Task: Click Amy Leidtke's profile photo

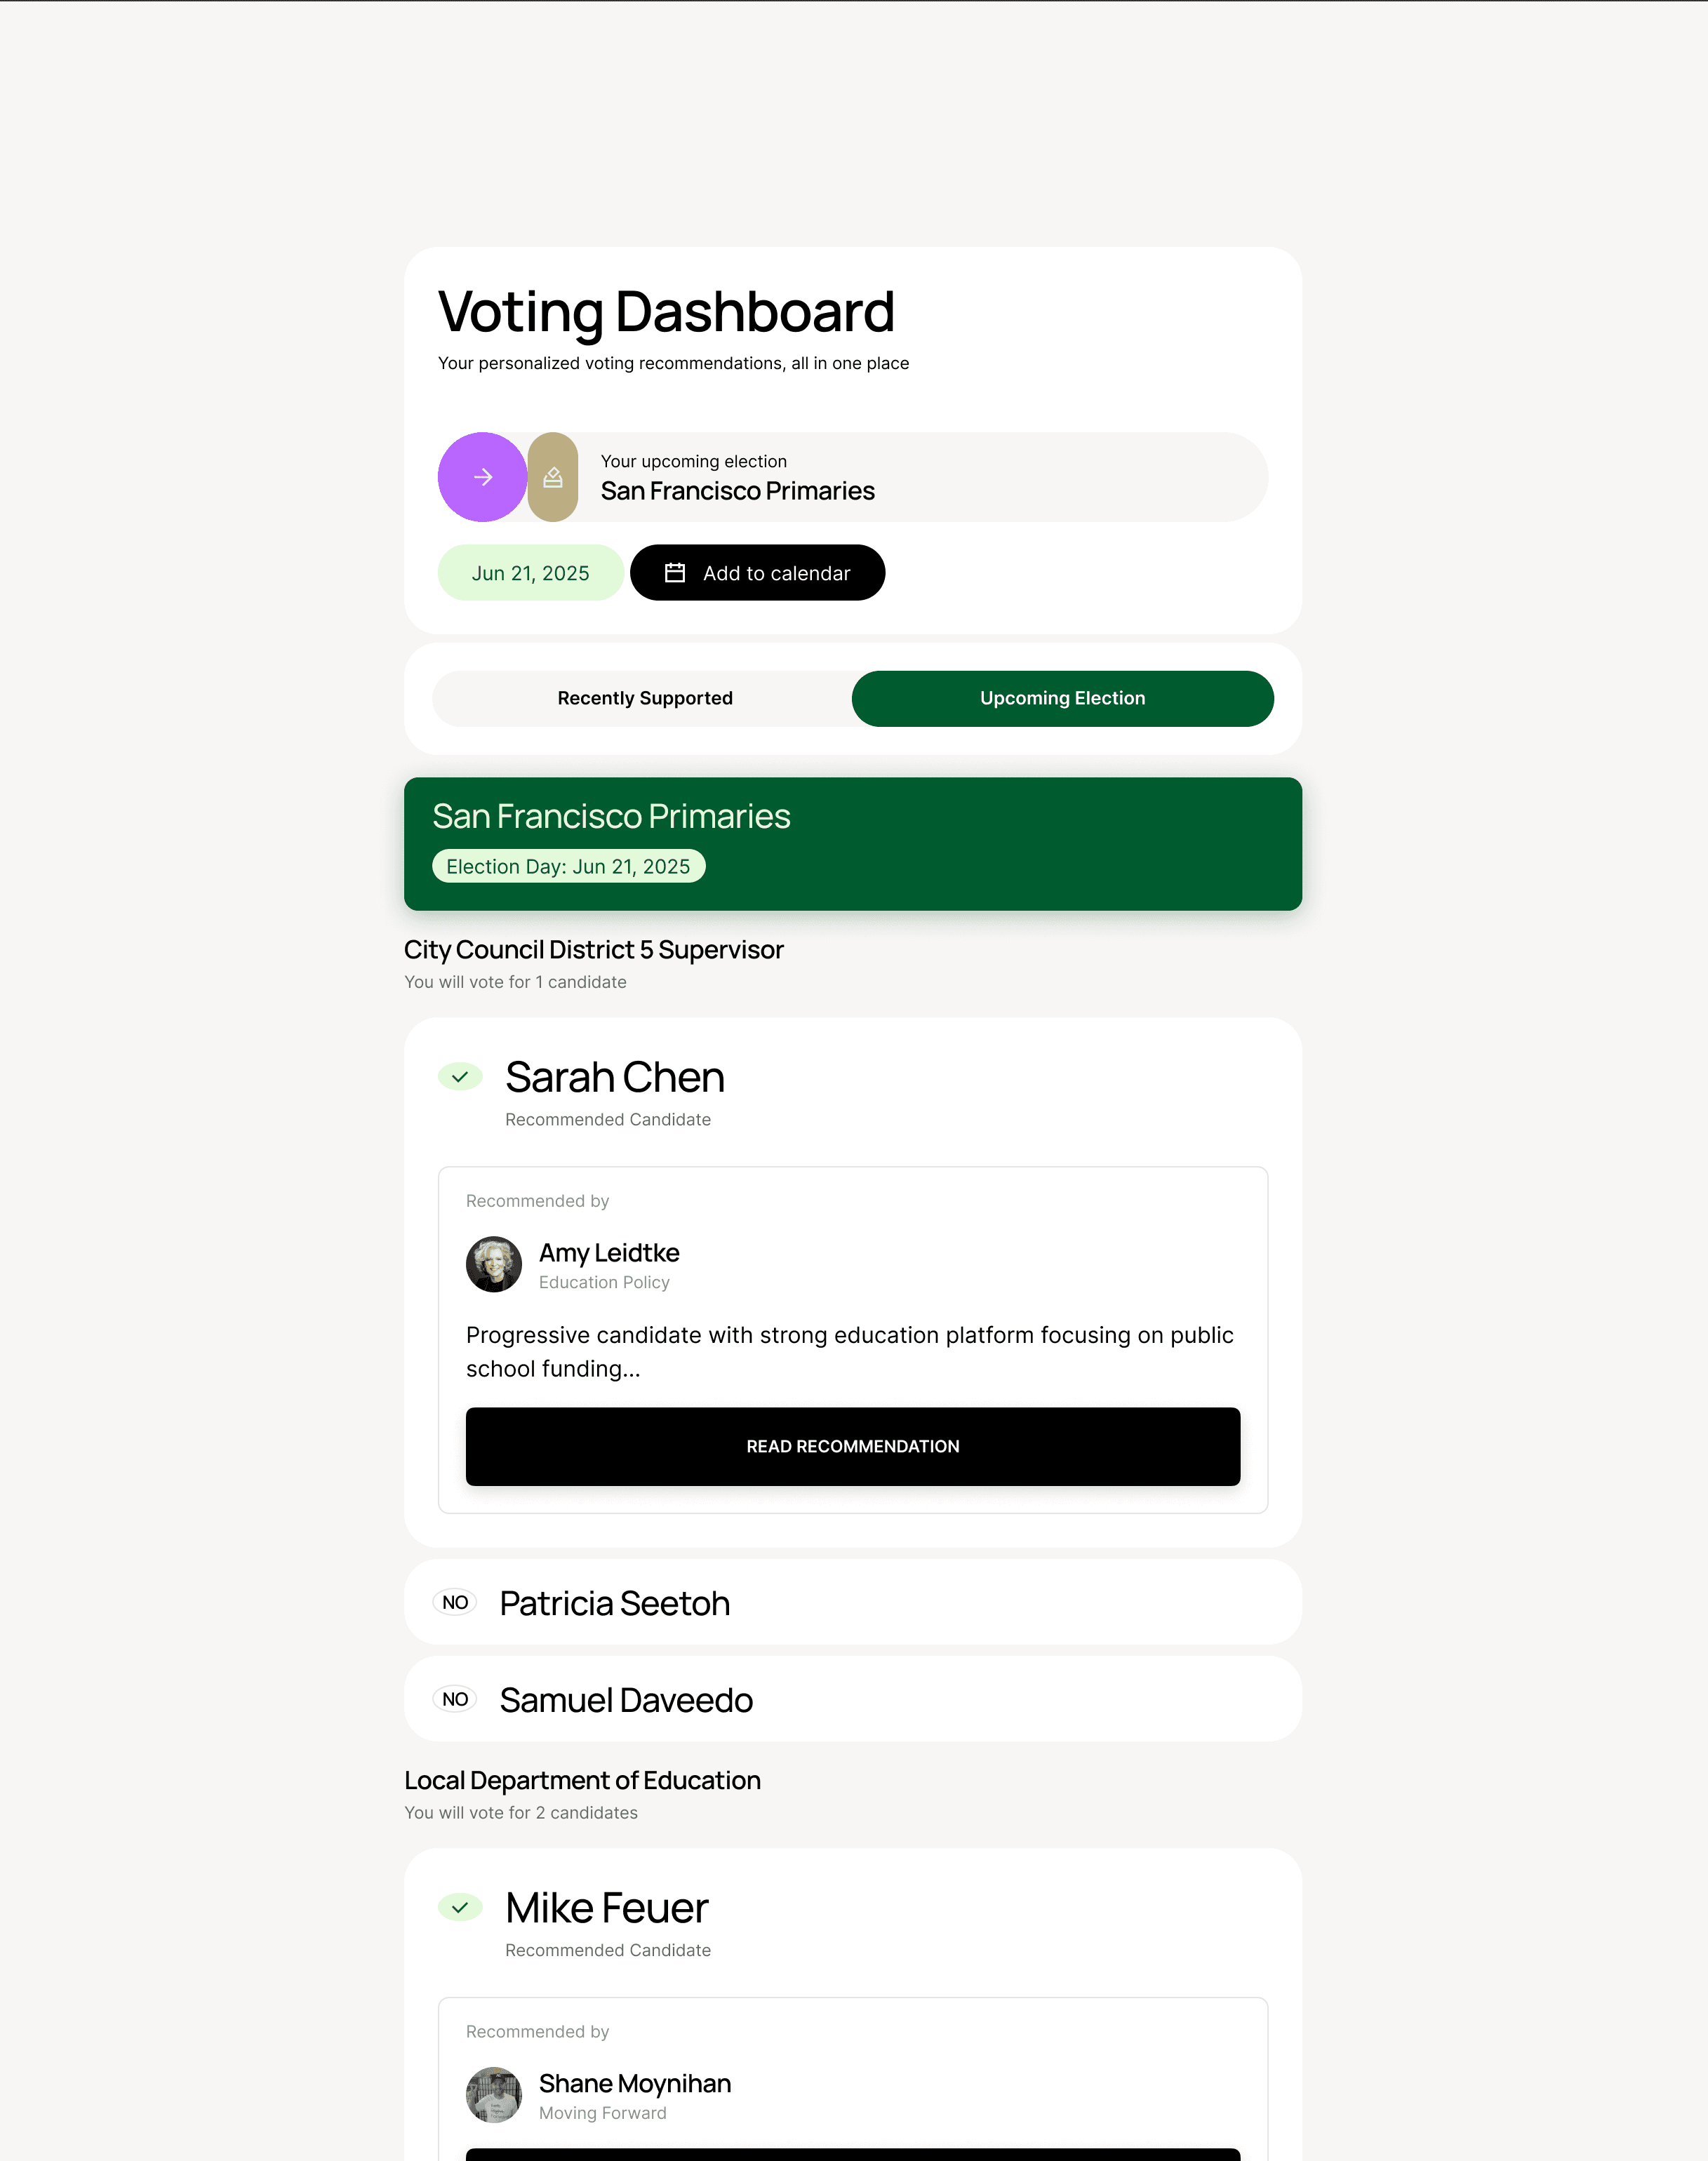Action: (494, 1264)
